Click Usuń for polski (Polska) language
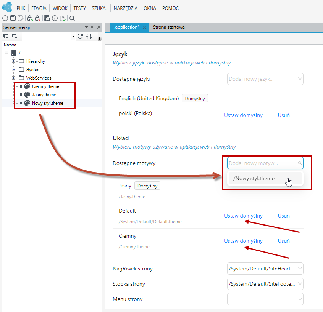 point(284,115)
